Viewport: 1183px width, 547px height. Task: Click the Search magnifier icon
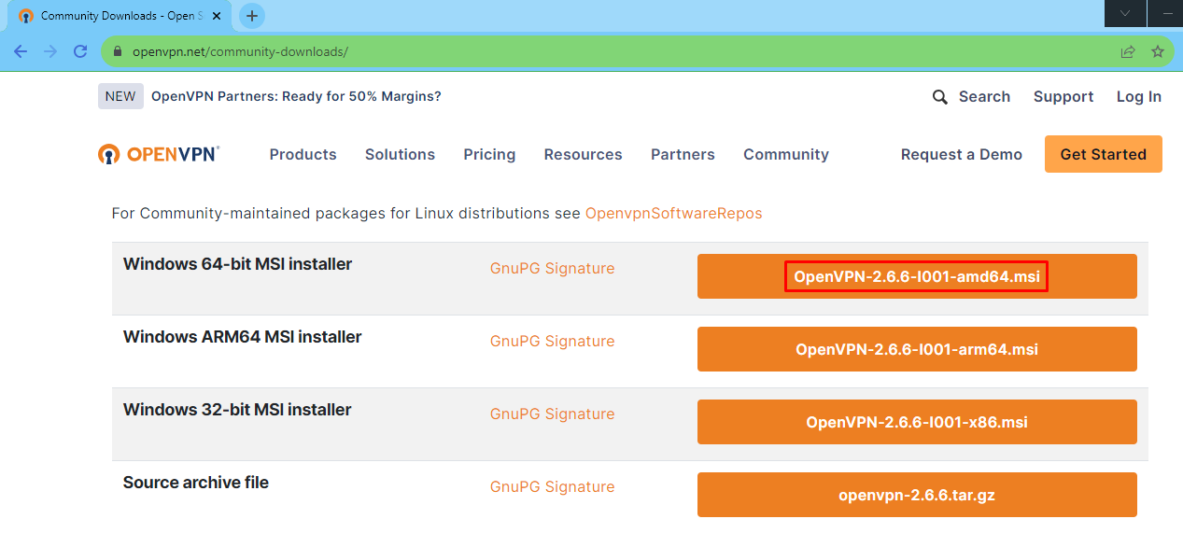(940, 97)
